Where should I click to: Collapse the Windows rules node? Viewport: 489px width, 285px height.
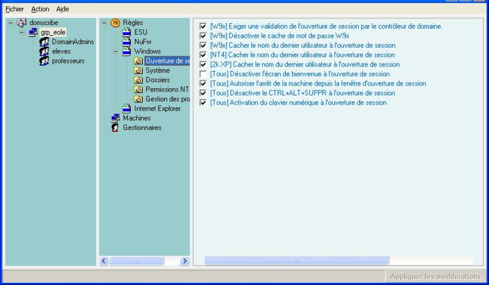[116, 51]
